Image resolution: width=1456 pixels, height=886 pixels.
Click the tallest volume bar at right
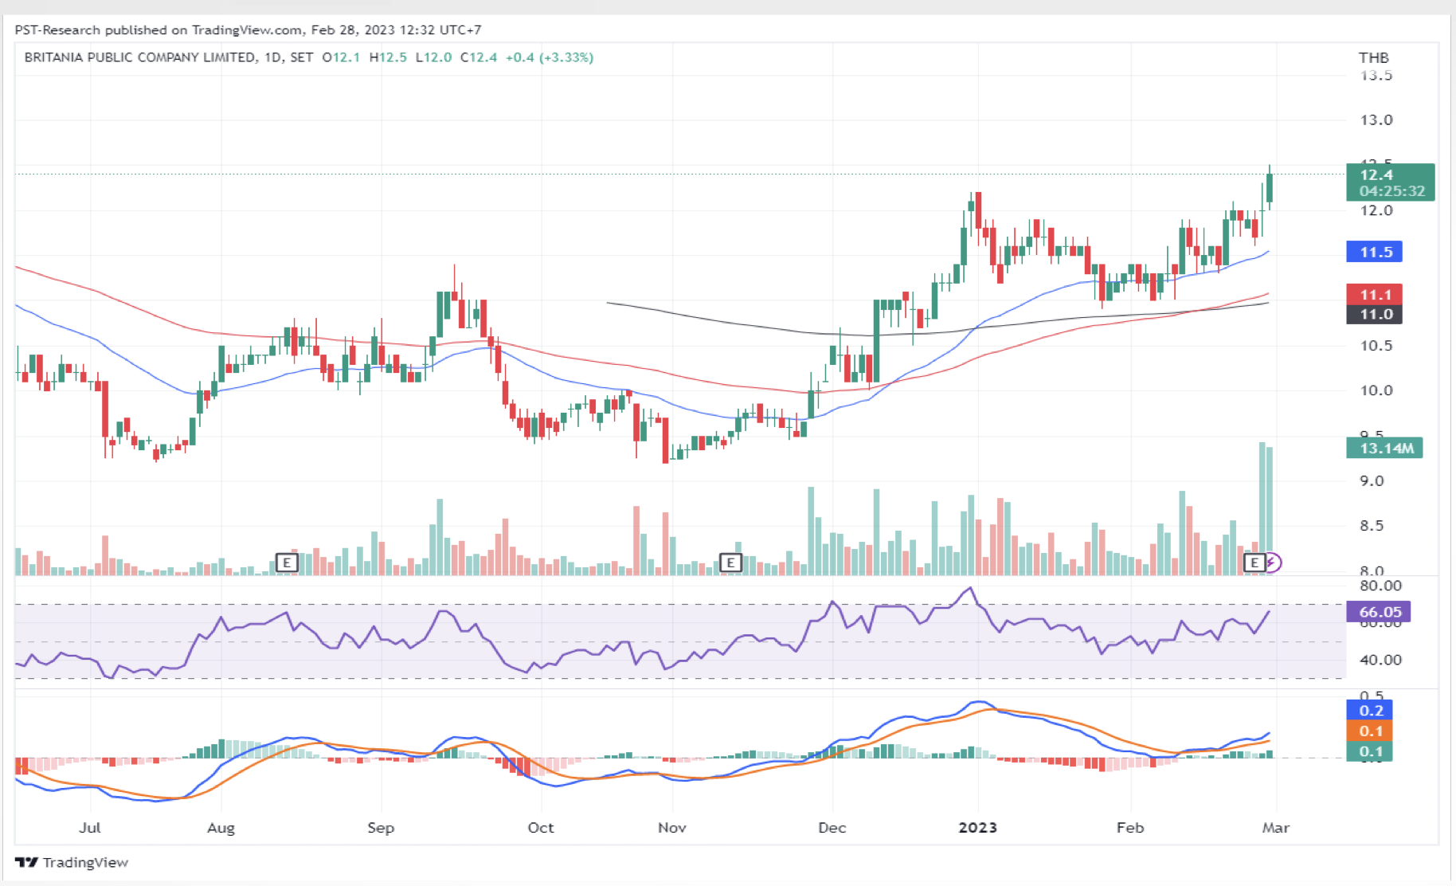point(1262,508)
